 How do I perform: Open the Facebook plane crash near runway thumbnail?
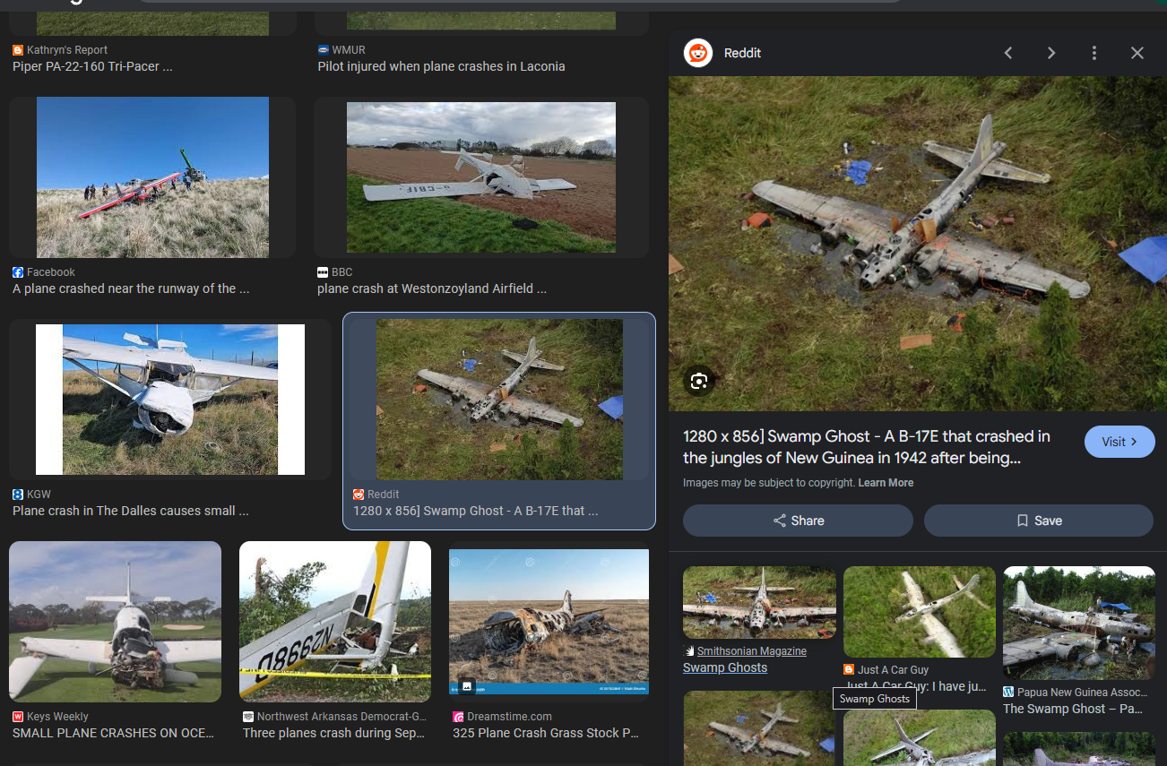152,177
